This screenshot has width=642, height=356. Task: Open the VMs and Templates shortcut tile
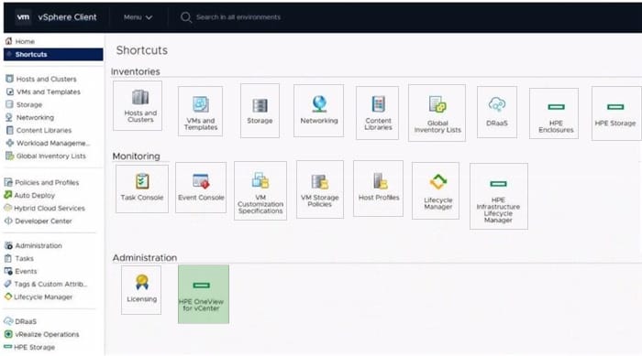pyautogui.click(x=200, y=111)
